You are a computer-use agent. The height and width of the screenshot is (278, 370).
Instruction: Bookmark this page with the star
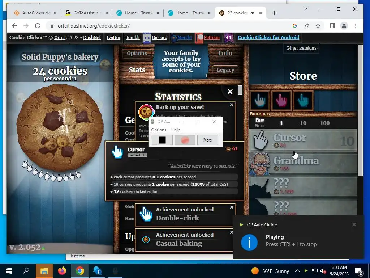(318, 26)
